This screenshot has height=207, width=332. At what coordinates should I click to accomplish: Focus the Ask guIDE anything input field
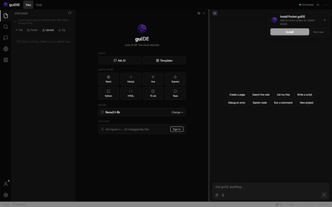[266, 187]
